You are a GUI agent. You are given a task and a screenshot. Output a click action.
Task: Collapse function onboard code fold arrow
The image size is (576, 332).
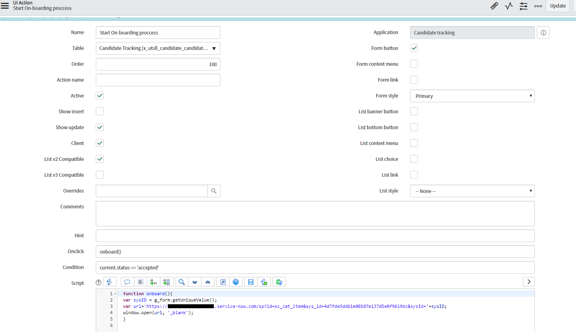pyautogui.click(x=115, y=294)
